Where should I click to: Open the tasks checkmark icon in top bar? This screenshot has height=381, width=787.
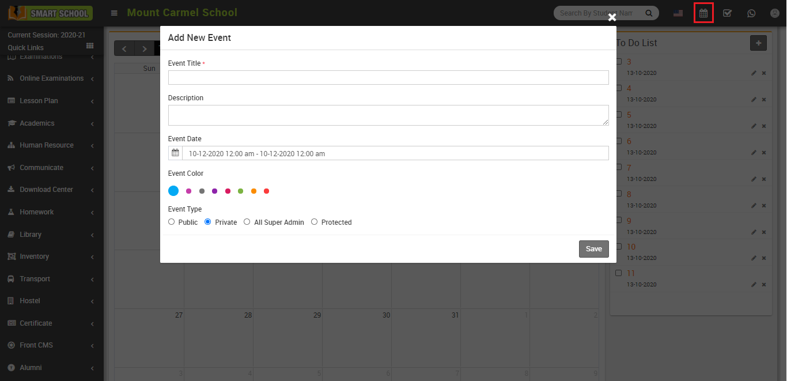(x=727, y=13)
